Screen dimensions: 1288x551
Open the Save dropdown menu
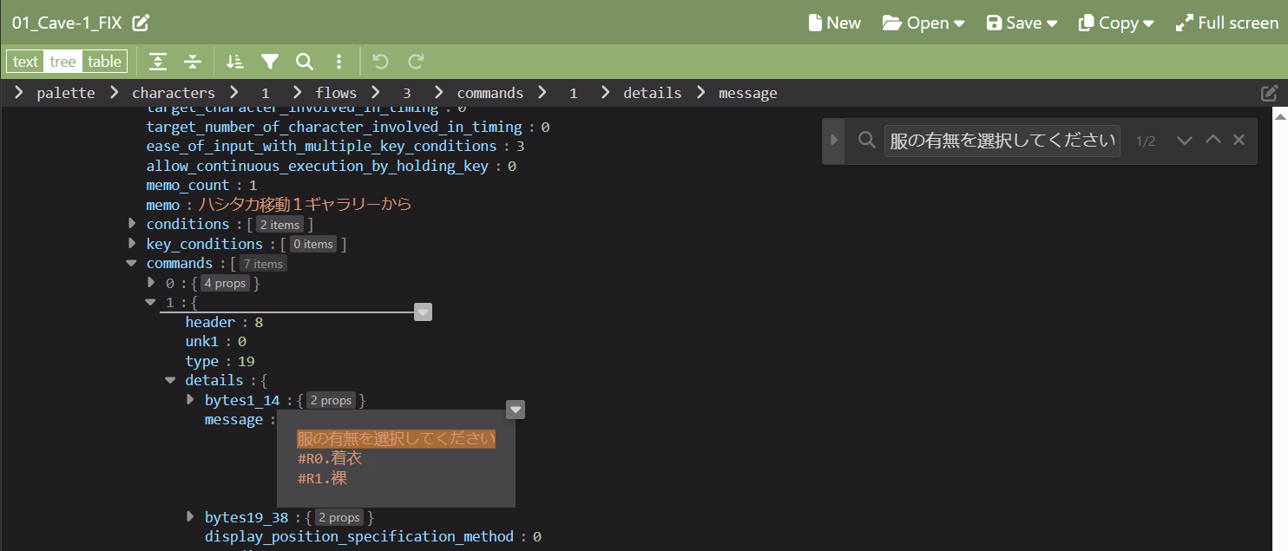tap(1022, 23)
